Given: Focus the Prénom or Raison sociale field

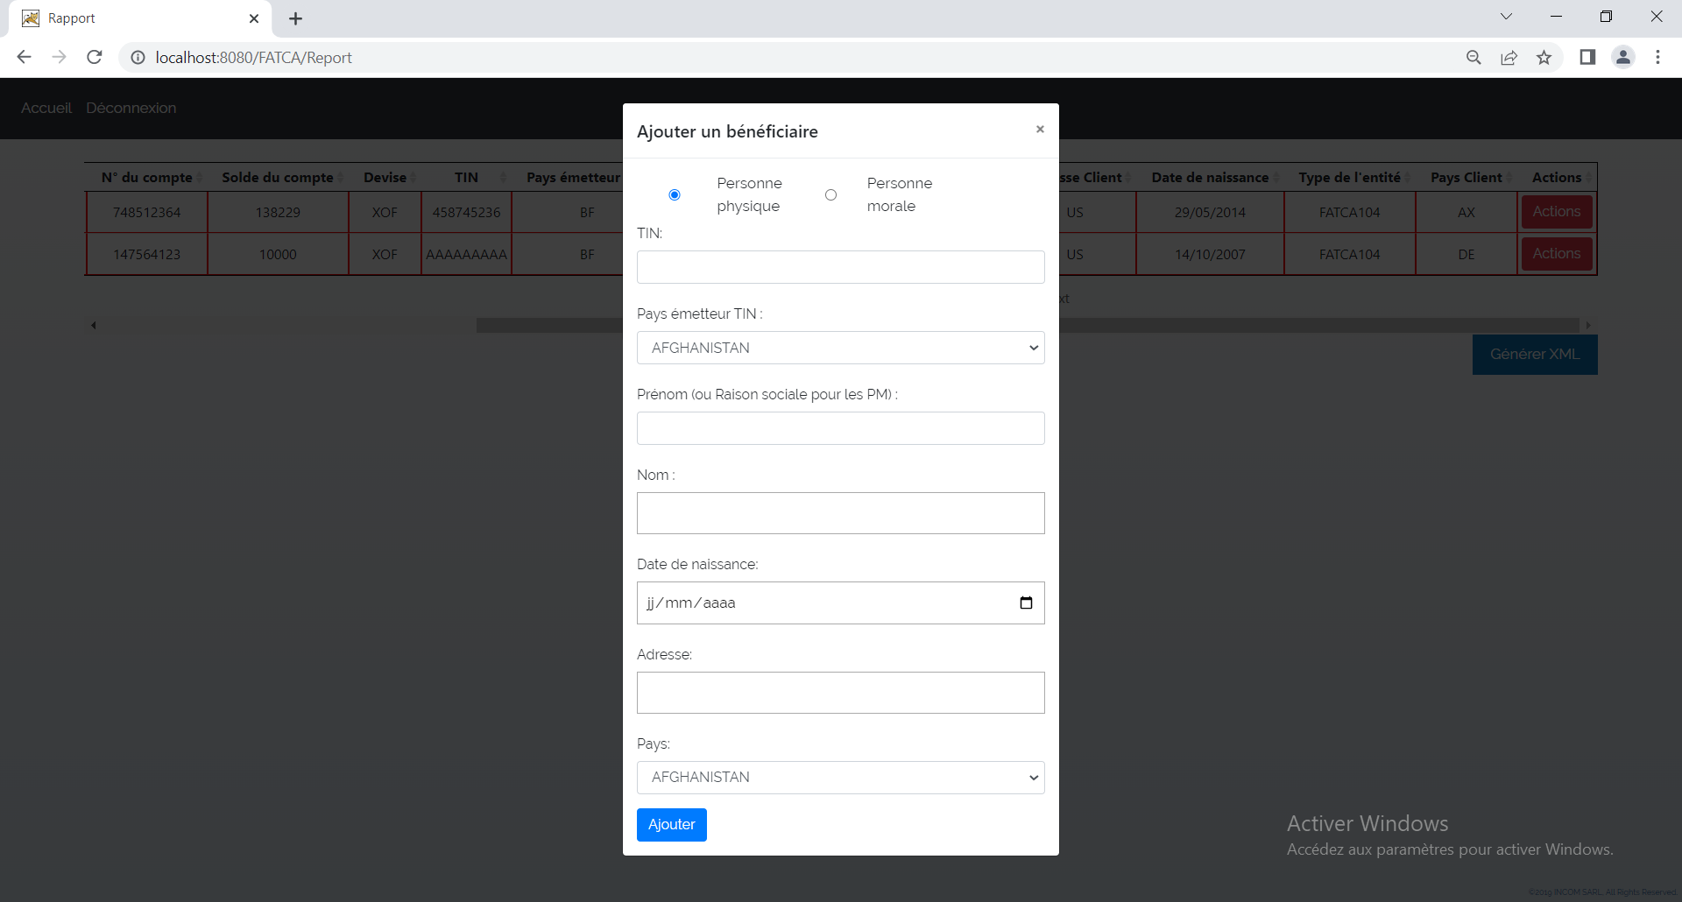Looking at the screenshot, I should coord(841,428).
